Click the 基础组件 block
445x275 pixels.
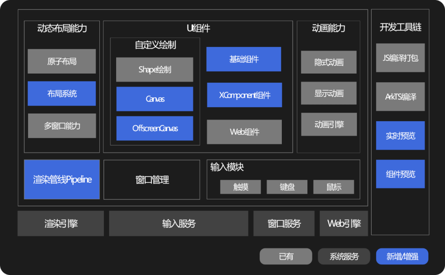point(244,59)
